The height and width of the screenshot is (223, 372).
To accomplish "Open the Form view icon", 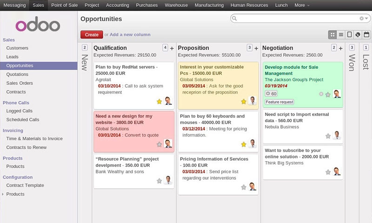I will pyautogui.click(x=349, y=34).
